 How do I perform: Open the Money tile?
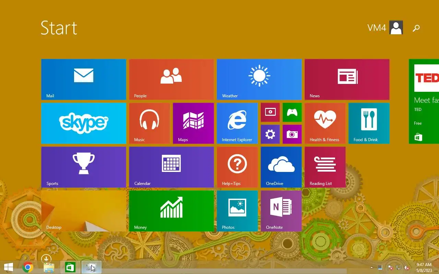click(x=171, y=211)
